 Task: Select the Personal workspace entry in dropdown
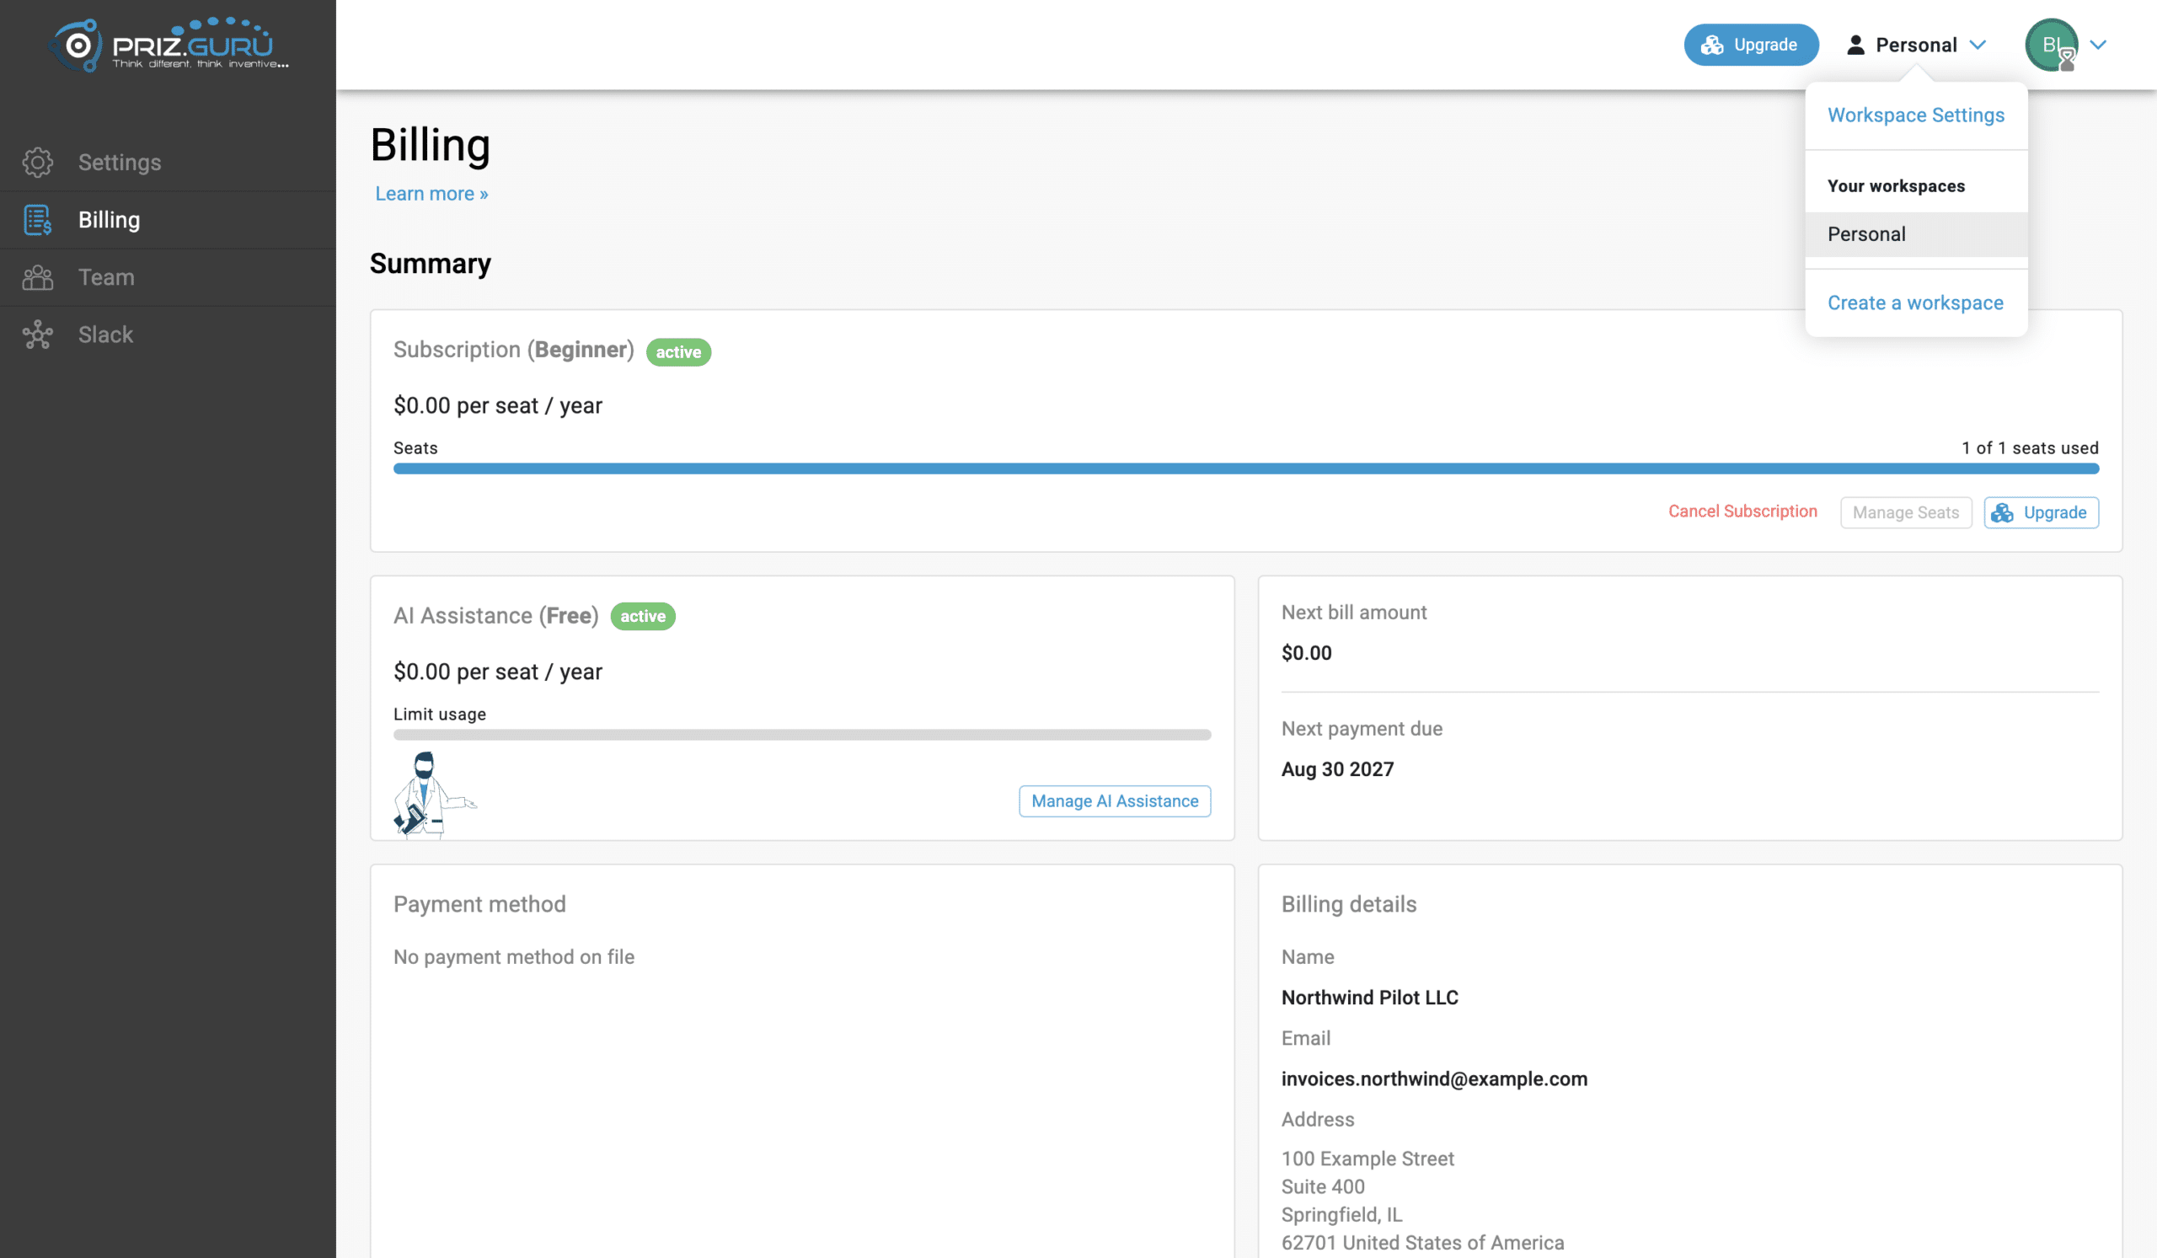coord(1916,233)
